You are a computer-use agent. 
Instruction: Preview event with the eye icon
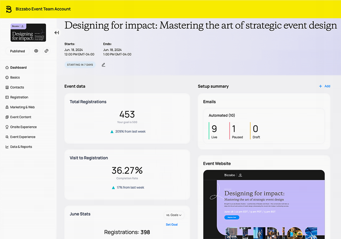click(36, 51)
